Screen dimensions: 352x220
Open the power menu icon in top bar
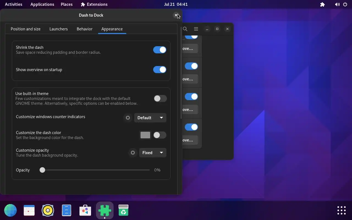345,4
